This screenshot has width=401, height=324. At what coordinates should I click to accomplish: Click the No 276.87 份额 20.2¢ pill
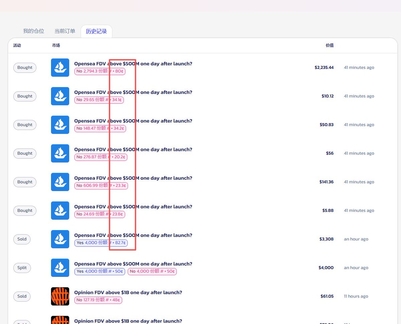tap(101, 157)
